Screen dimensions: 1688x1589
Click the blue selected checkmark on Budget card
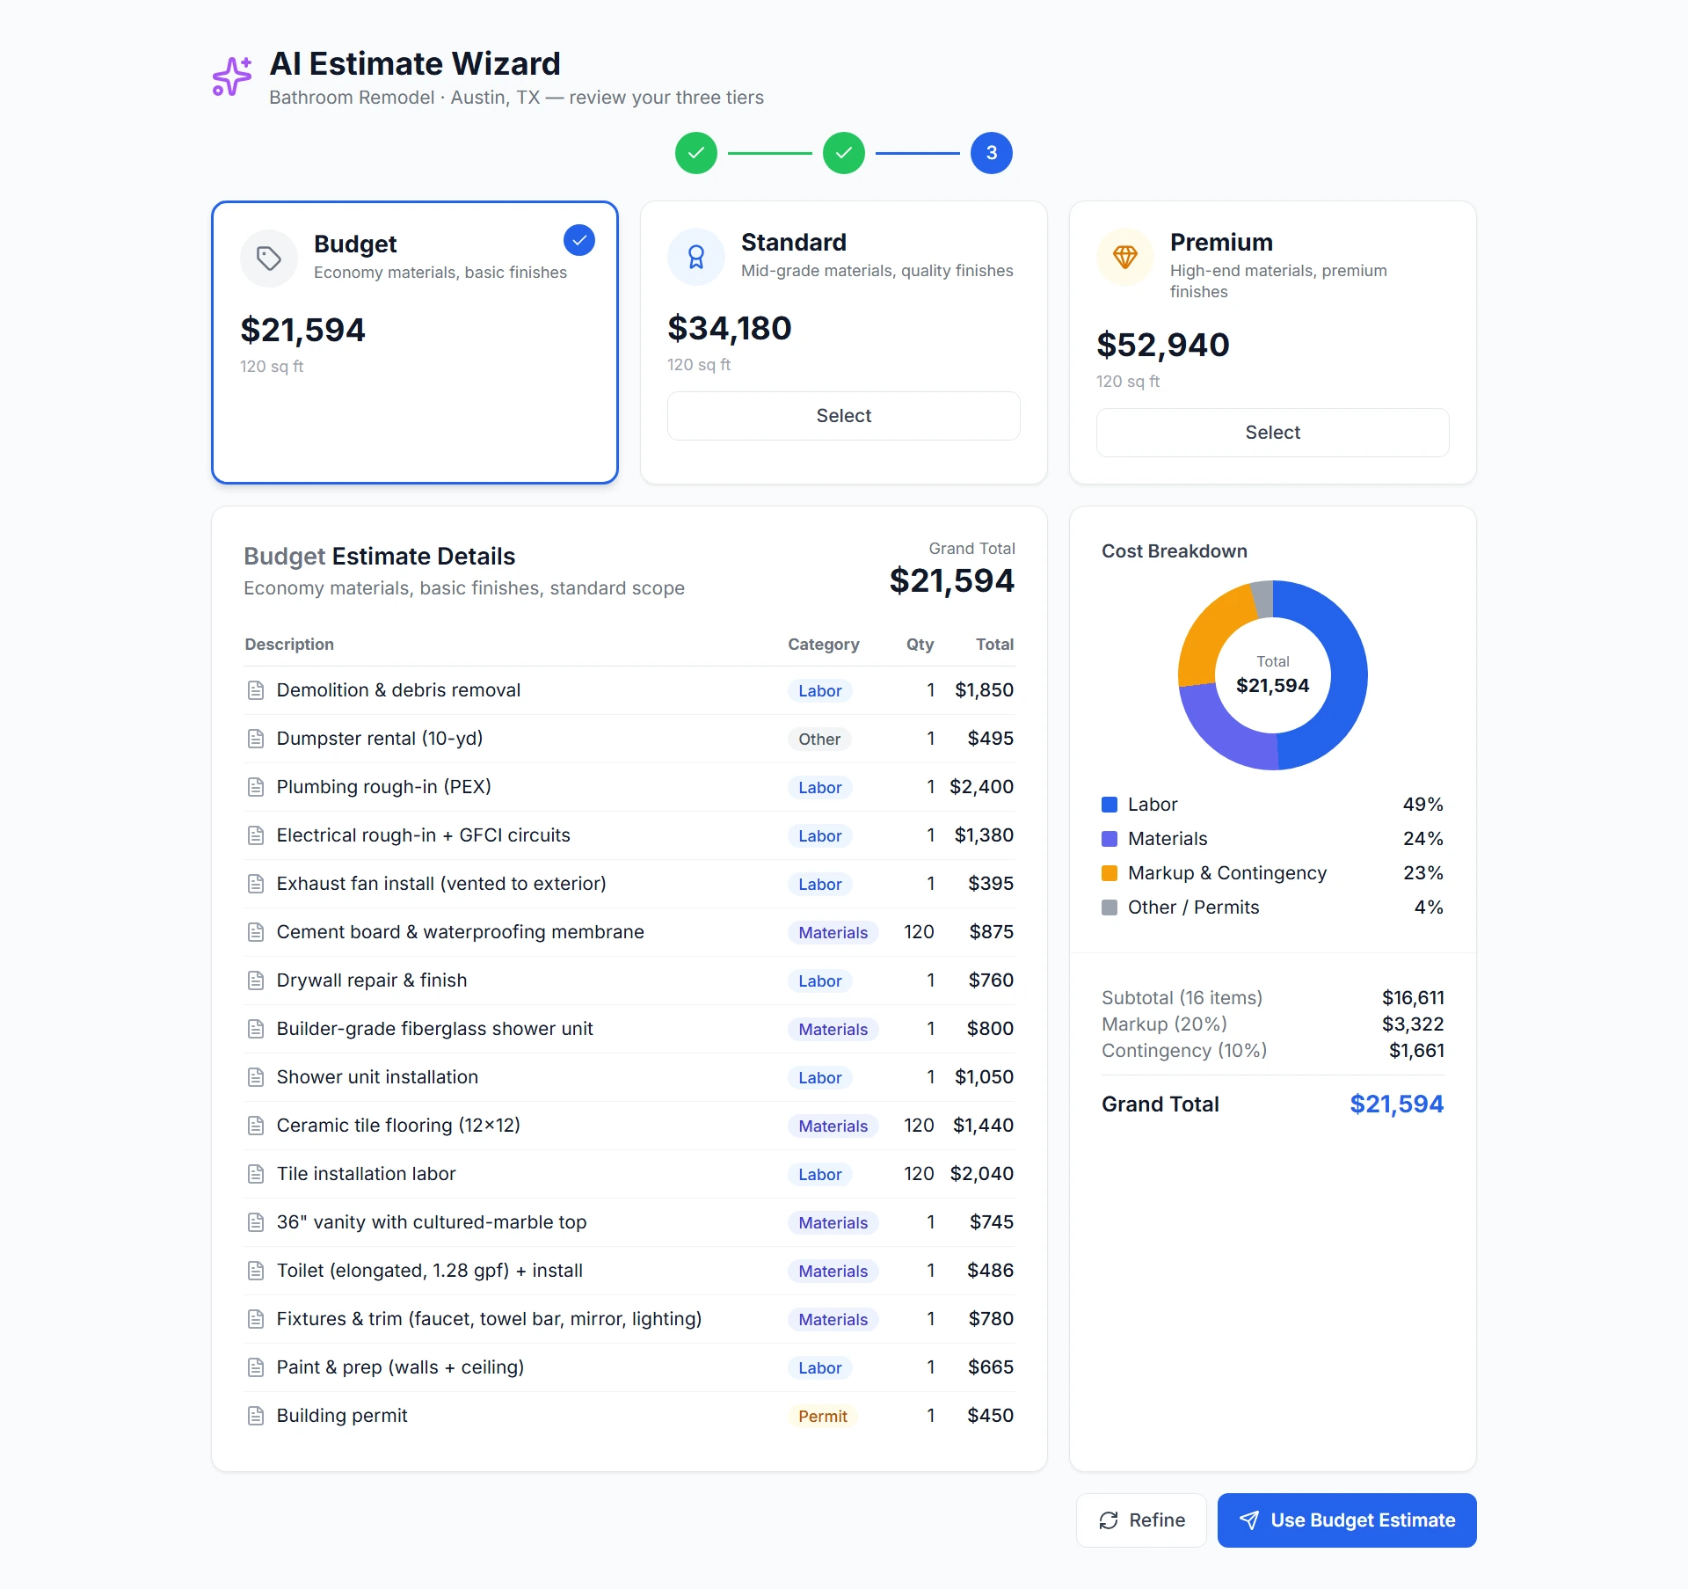579,240
